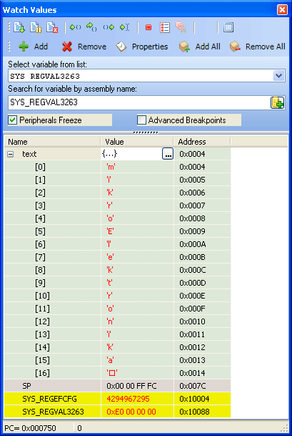Click address 0x0010 in the list

(x=193, y=321)
